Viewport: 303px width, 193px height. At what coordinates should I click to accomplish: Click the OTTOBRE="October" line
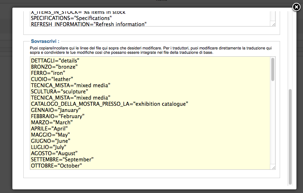56,166
